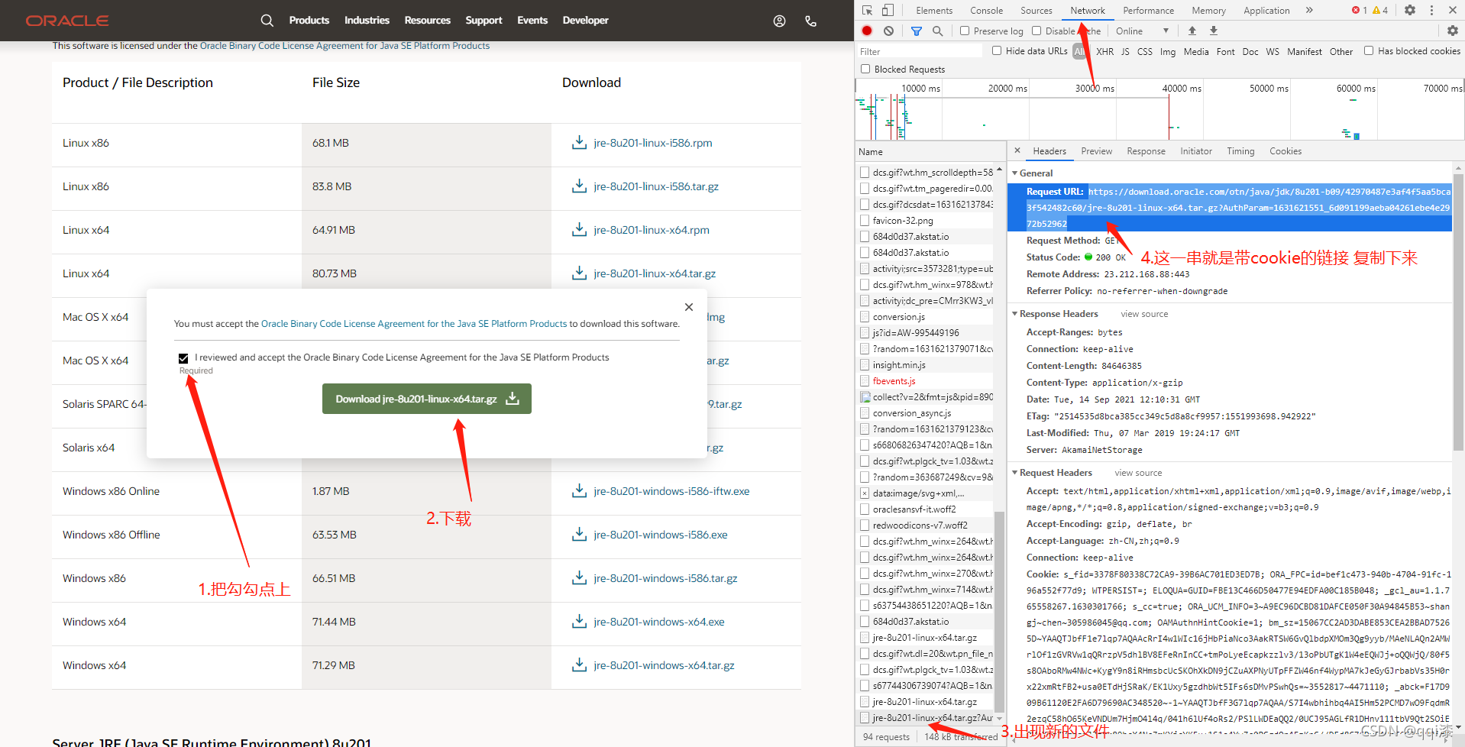The width and height of the screenshot is (1465, 747).
Task: Click the phone contact icon
Action: (810, 21)
